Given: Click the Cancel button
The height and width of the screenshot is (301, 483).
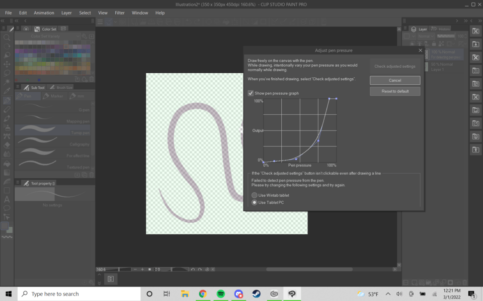Looking at the screenshot, I should point(395,80).
